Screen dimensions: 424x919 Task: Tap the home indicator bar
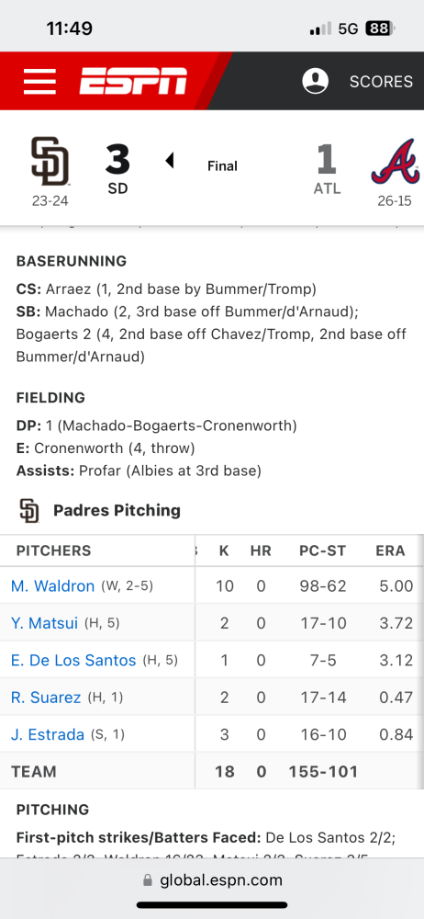coord(212,905)
